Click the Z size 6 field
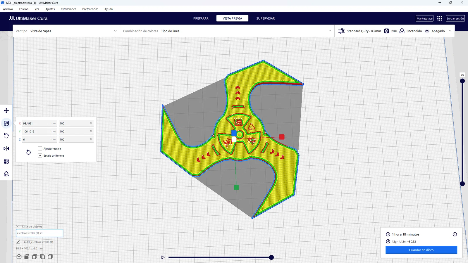This screenshot has width=468, height=263. click(39, 139)
